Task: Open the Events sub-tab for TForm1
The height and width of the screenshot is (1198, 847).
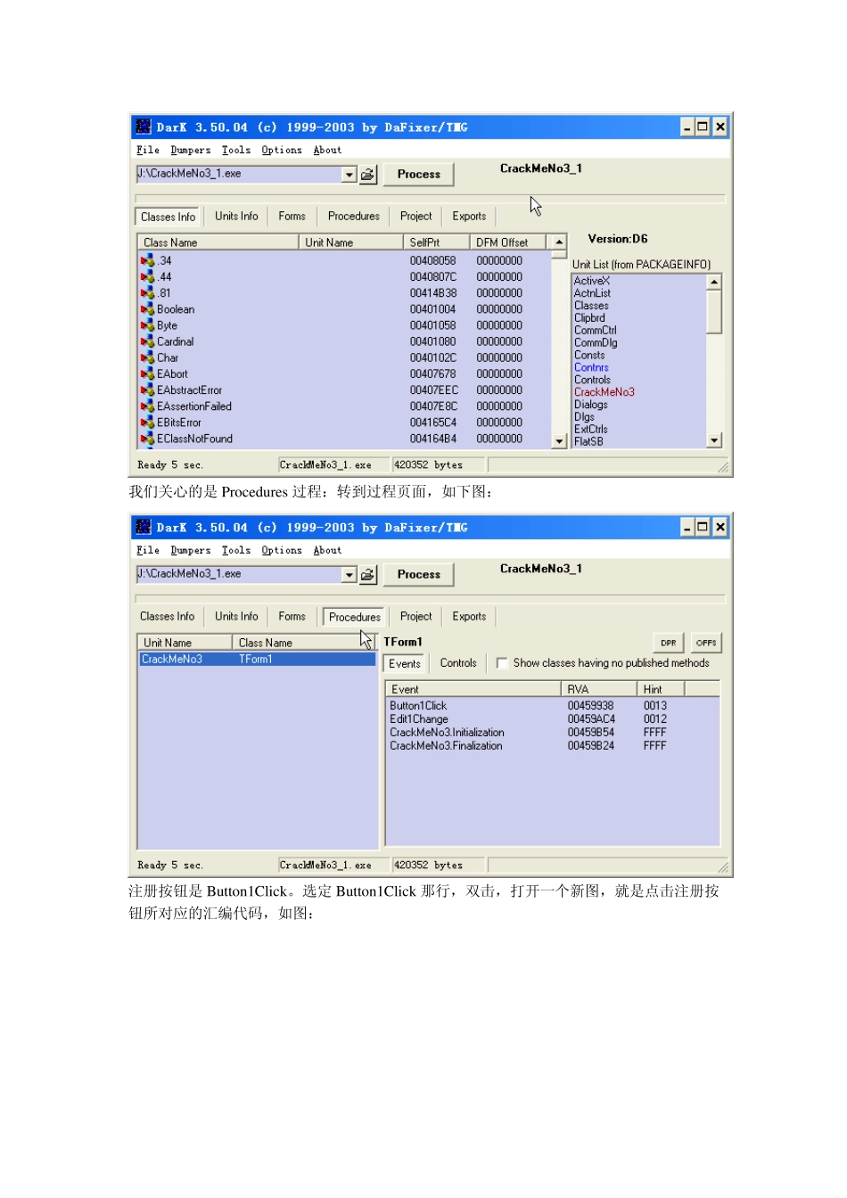Action: (405, 664)
